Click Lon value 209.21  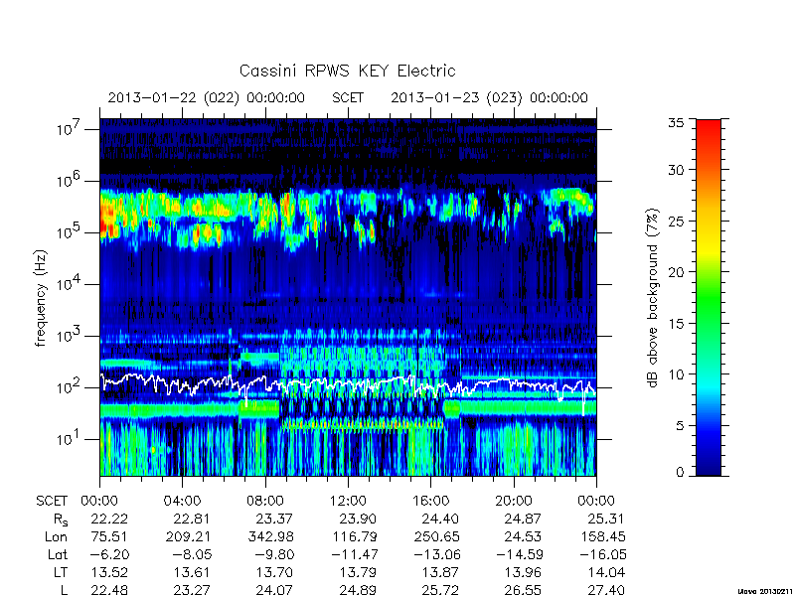coord(188,536)
